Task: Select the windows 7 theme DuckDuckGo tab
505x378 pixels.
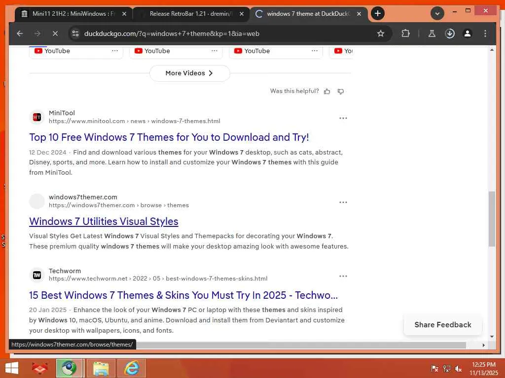Action: pyautogui.click(x=308, y=14)
